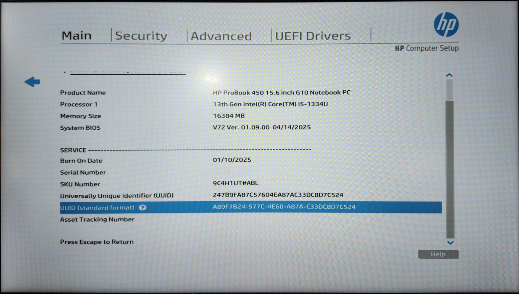Click the Serial Number label
The image size is (519, 294).
click(83, 173)
